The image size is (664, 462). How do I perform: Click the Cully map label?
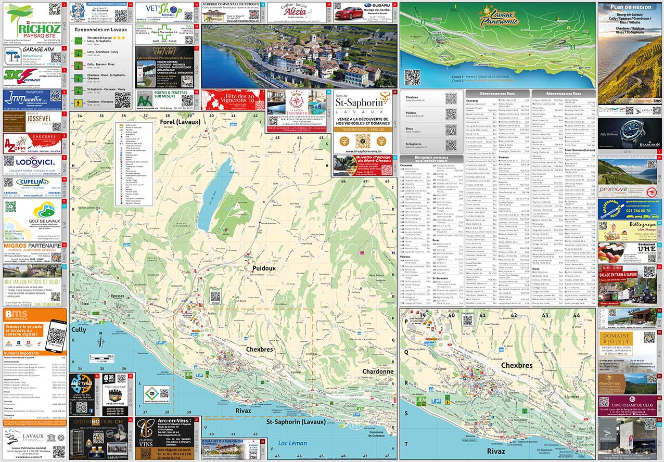(x=79, y=330)
